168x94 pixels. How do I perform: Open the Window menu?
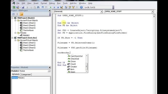[82, 3]
